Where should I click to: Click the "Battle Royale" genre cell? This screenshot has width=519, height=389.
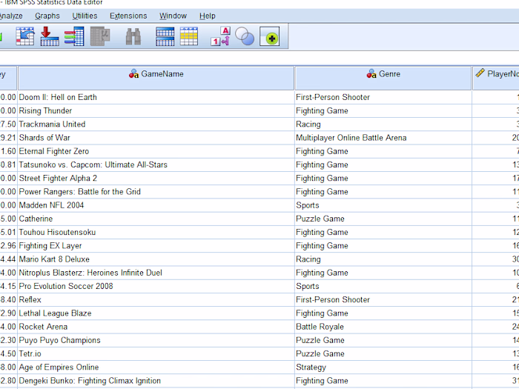tap(383, 327)
